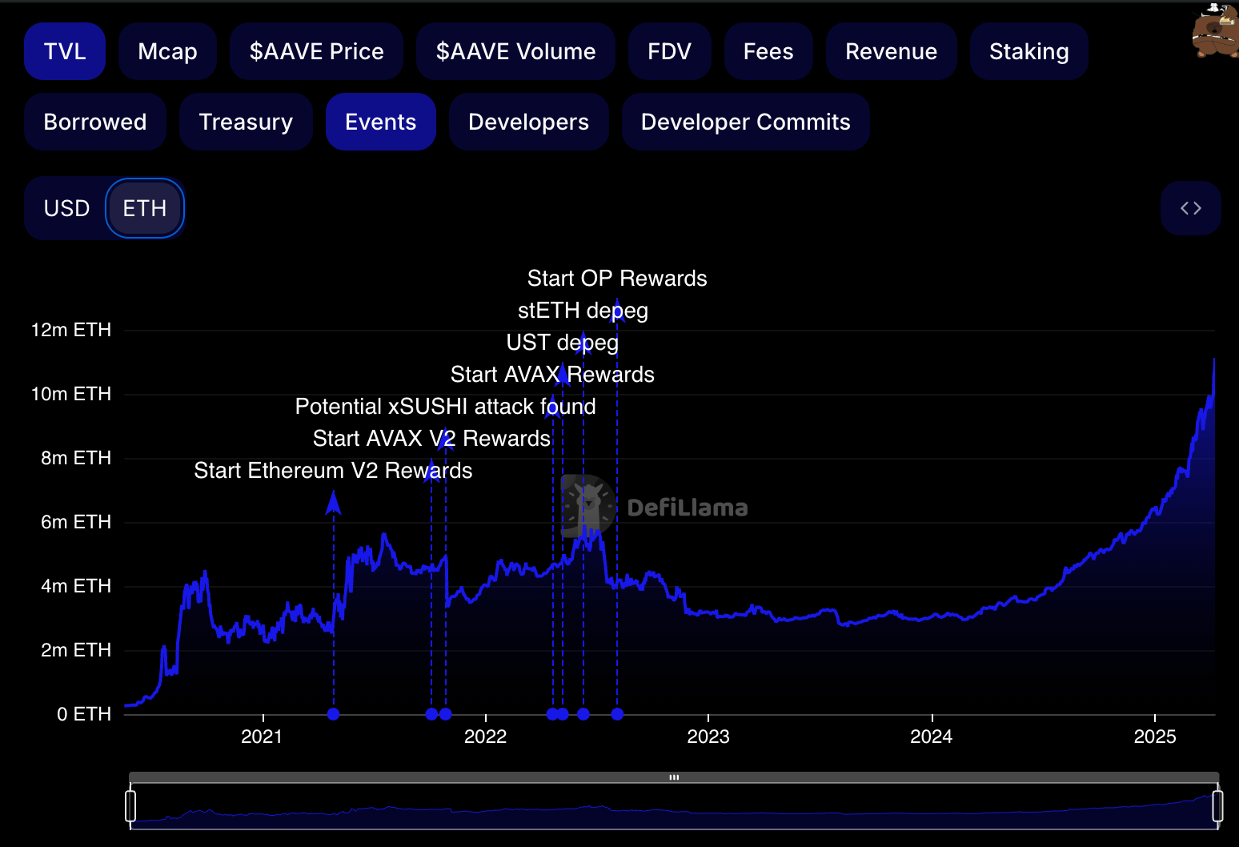Click the range slider top drag bar
Viewport: 1239px width, 847px height.
tap(674, 777)
